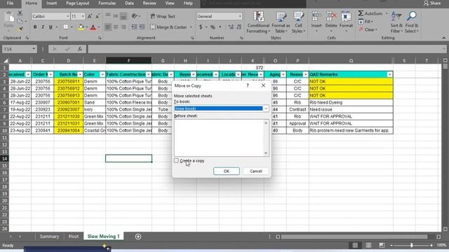The width and height of the screenshot is (449, 252).
Task: Open Find & Select
Action: click(x=412, y=22)
